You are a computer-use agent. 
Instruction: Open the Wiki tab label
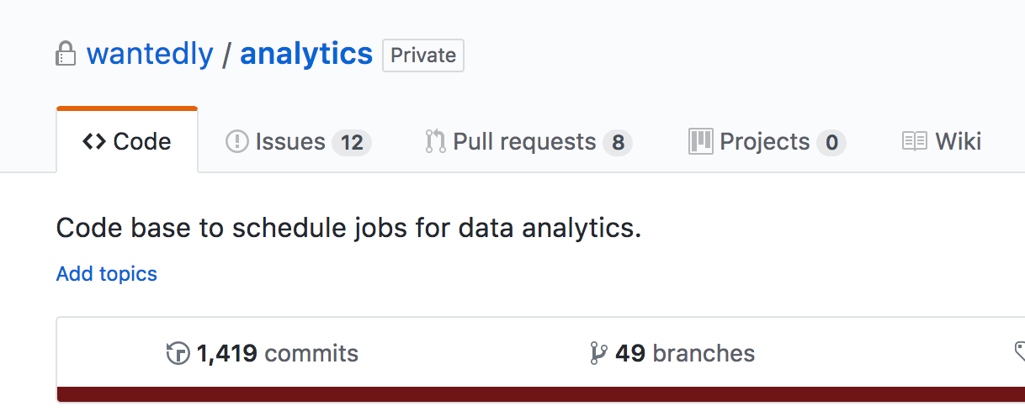pyautogui.click(x=958, y=141)
